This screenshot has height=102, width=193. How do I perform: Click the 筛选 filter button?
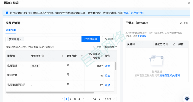109,39
